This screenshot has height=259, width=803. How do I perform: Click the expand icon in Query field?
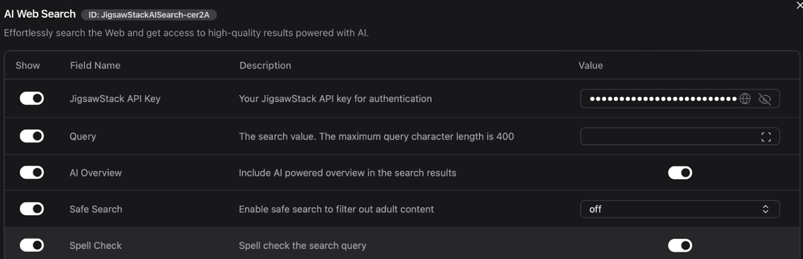766,137
